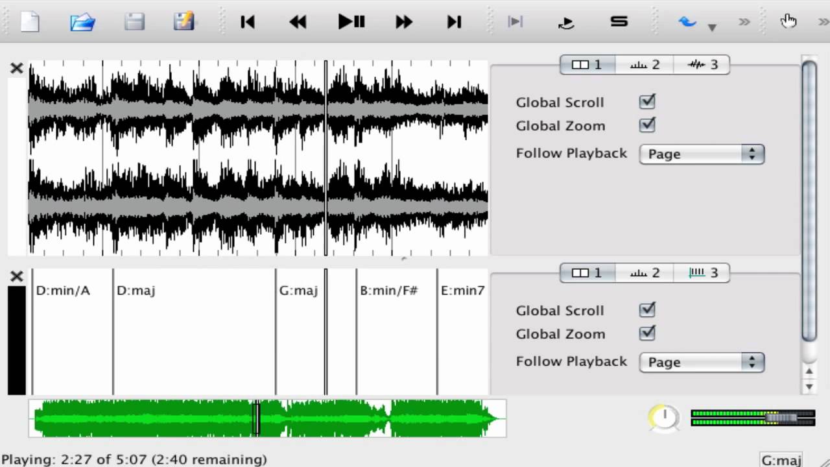The image size is (830, 467).
Task: Click the blue undo arrow icon
Action: click(687, 22)
